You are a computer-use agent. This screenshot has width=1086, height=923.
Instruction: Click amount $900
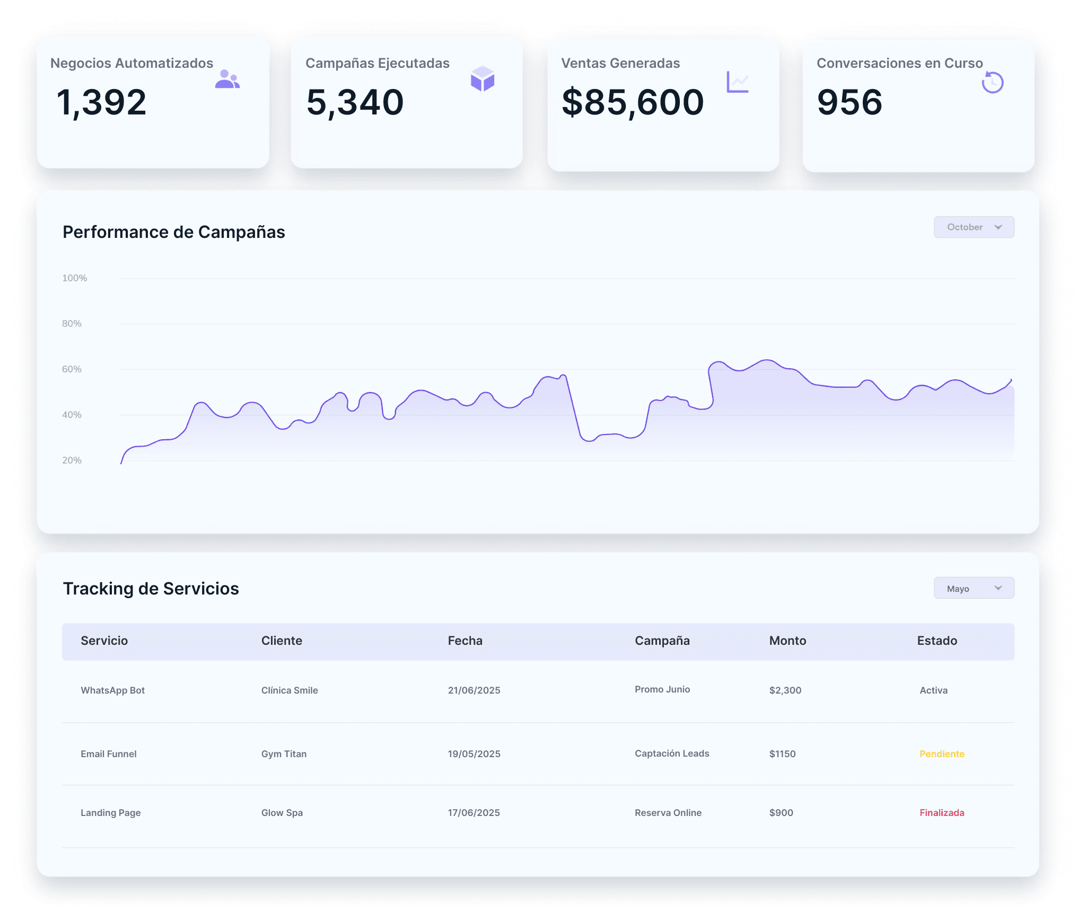click(781, 813)
